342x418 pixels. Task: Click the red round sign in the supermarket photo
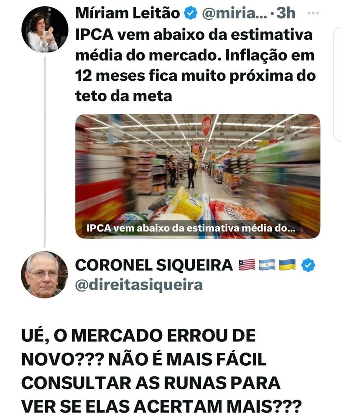(x=207, y=125)
